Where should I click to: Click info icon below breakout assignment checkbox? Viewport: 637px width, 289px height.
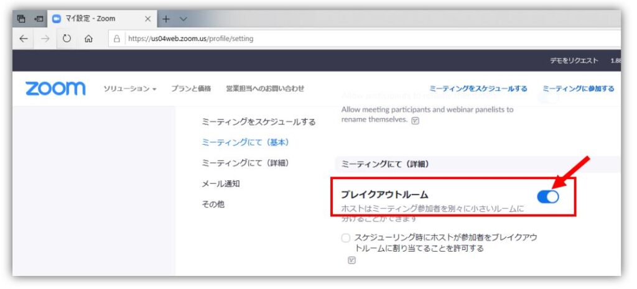pos(352,260)
